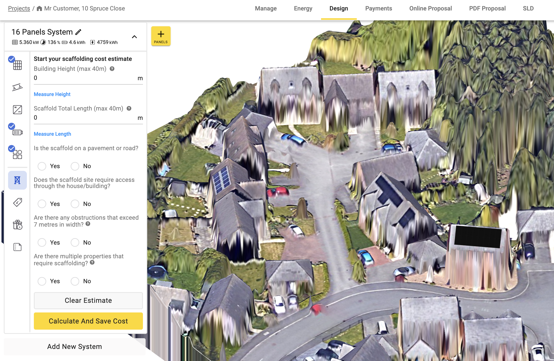Click Scaffold Total Length help icon
Viewport: 554px width, 361px height.
tap(129, 108)
